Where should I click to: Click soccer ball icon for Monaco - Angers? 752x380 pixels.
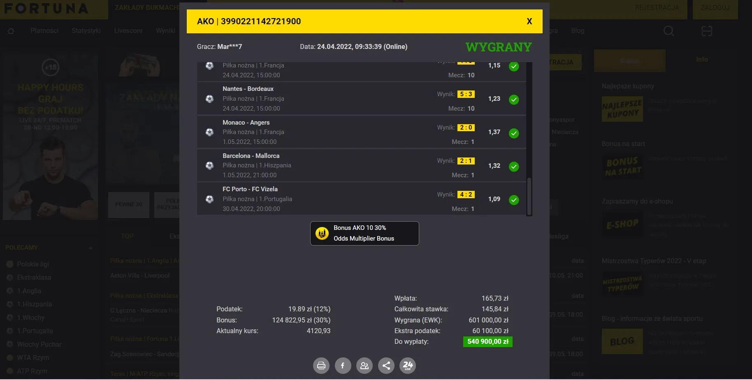pyautogui.click(x=209, y=132)
